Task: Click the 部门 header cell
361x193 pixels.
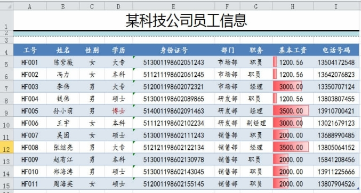Action: (x=227, y=50)
